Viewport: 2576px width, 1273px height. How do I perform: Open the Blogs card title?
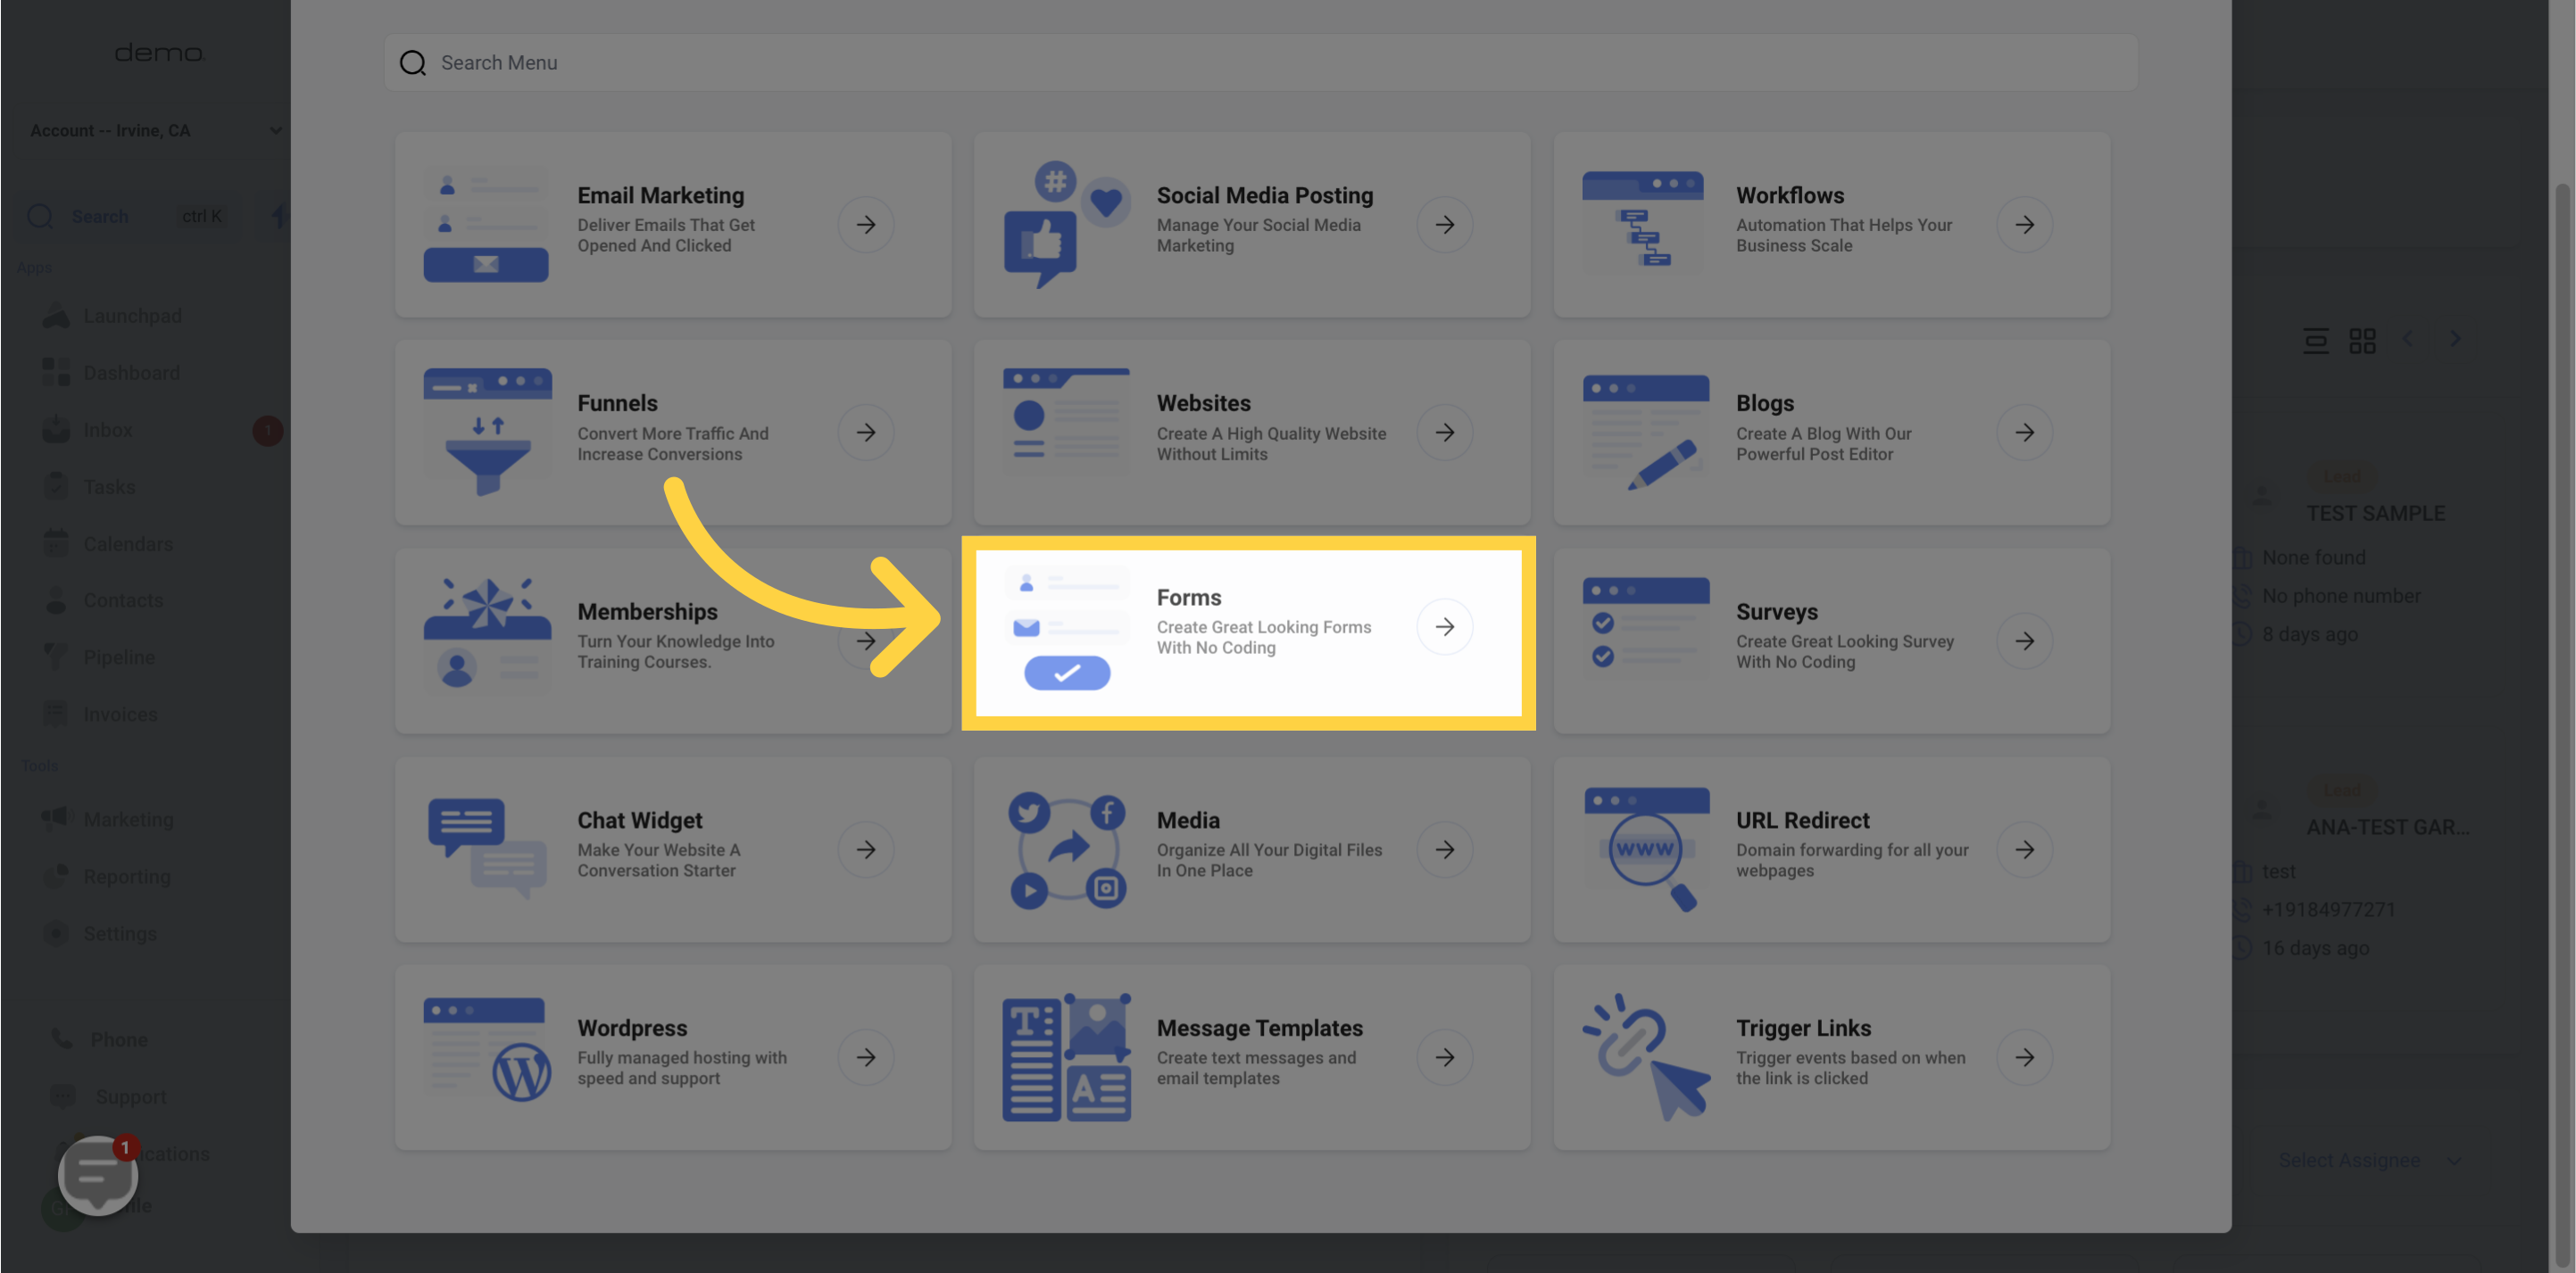click(1764, 402)
